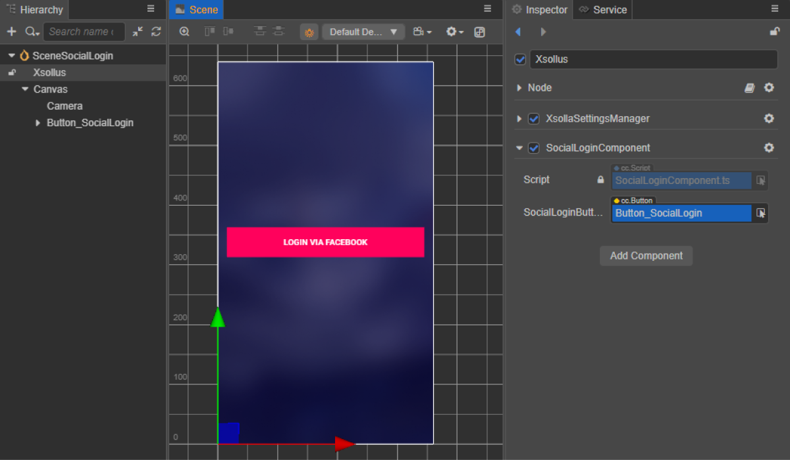The height and width of the screenshot is (460, 790).
Task: Expand the Button_SocialLogin tree node
Action: point(38,123)
